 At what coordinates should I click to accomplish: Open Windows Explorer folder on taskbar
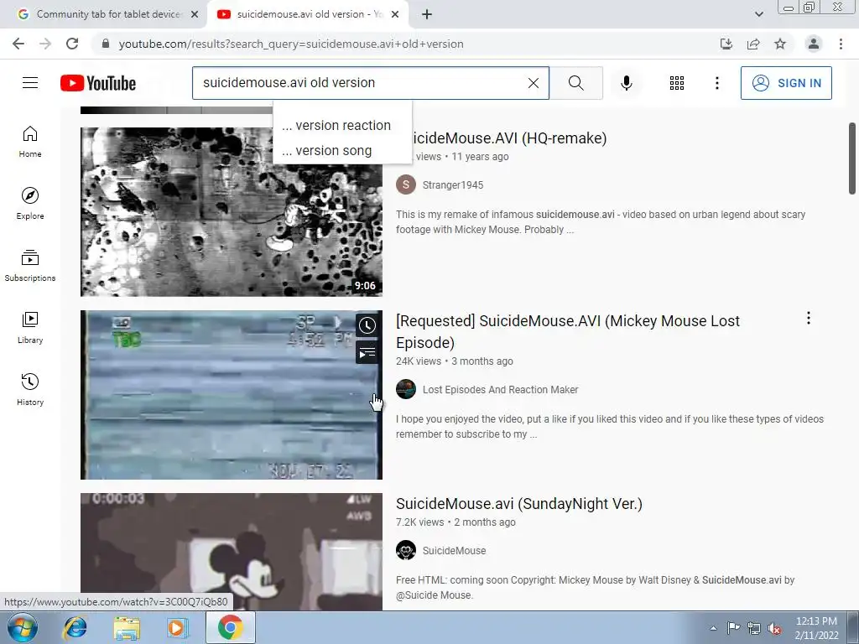(x=127, y=627)
